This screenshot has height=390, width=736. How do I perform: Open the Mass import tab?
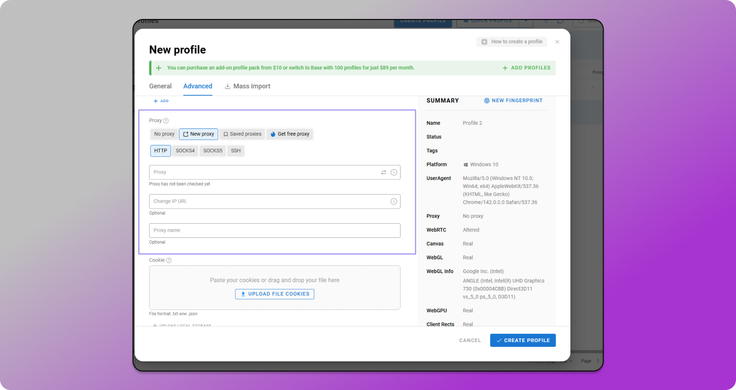[247, 86]
